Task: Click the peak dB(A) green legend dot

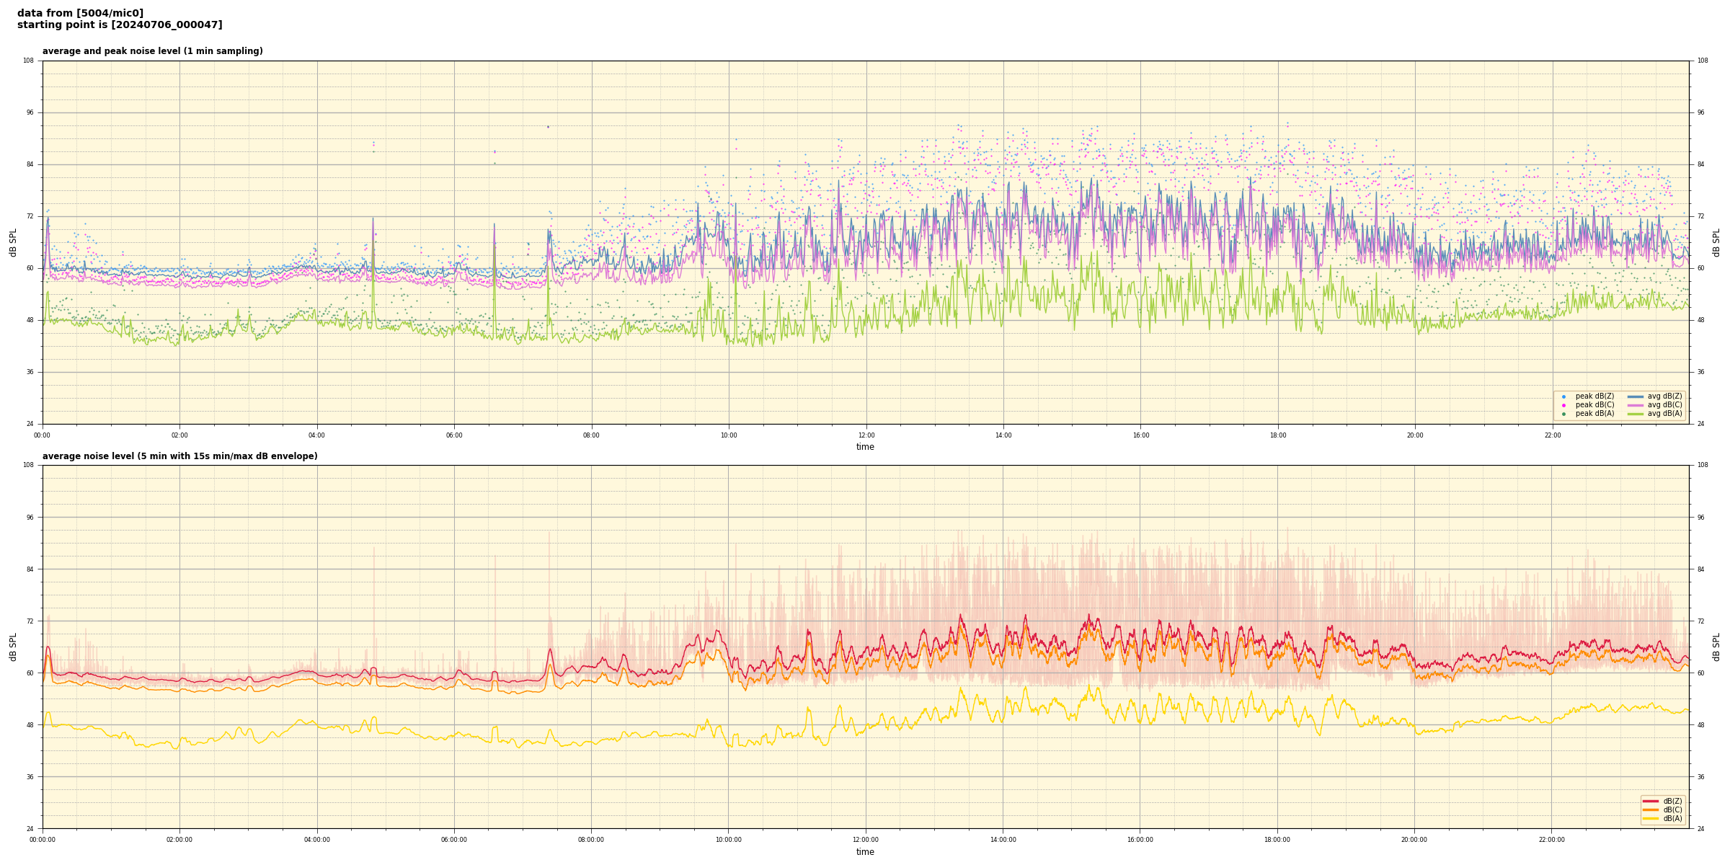Action: [x=1563, y=414]
